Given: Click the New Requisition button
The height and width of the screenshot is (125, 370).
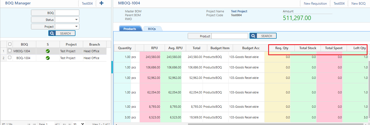Looking at the screenshot, I should pos(315,4).
